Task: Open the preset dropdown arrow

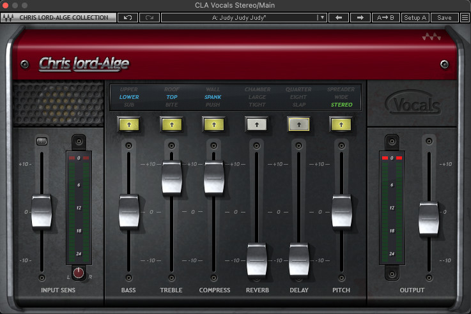Action: (322, 18)
